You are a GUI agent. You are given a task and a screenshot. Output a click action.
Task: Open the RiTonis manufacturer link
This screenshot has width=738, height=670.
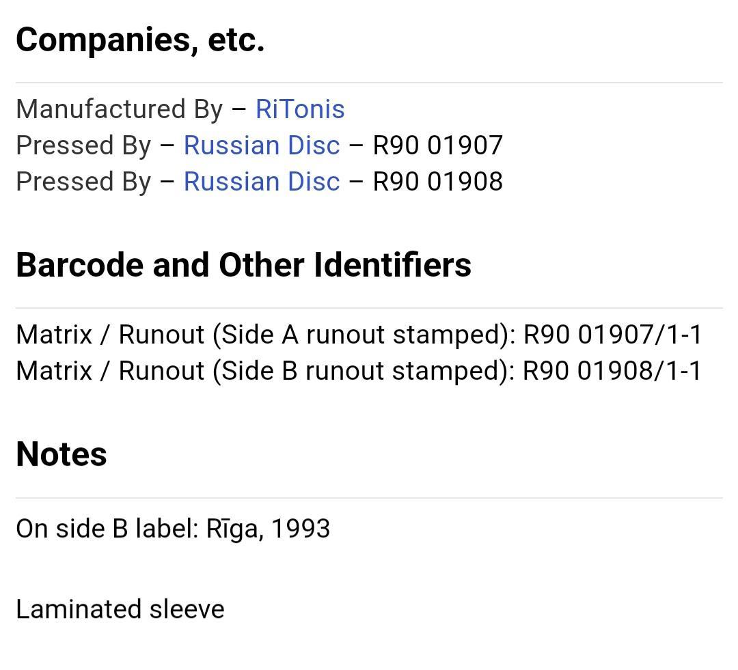tap(300, 109)
